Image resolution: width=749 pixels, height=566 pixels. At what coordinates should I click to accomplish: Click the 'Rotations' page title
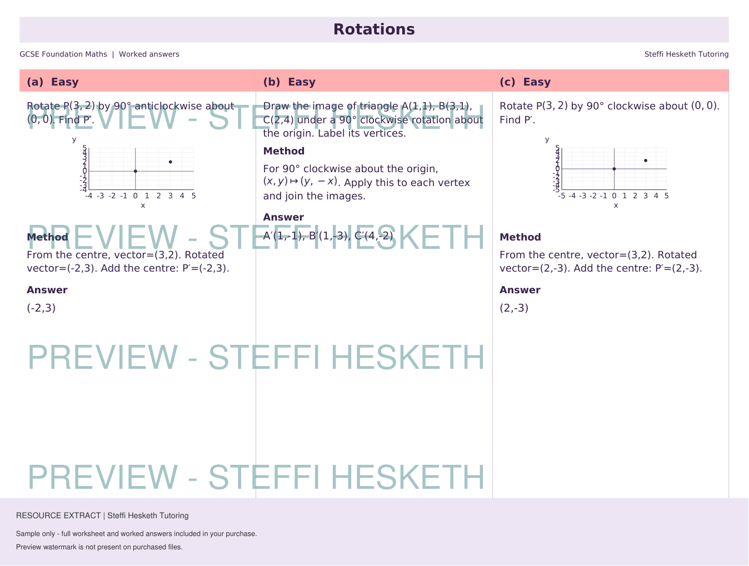[x=374, y=29]
